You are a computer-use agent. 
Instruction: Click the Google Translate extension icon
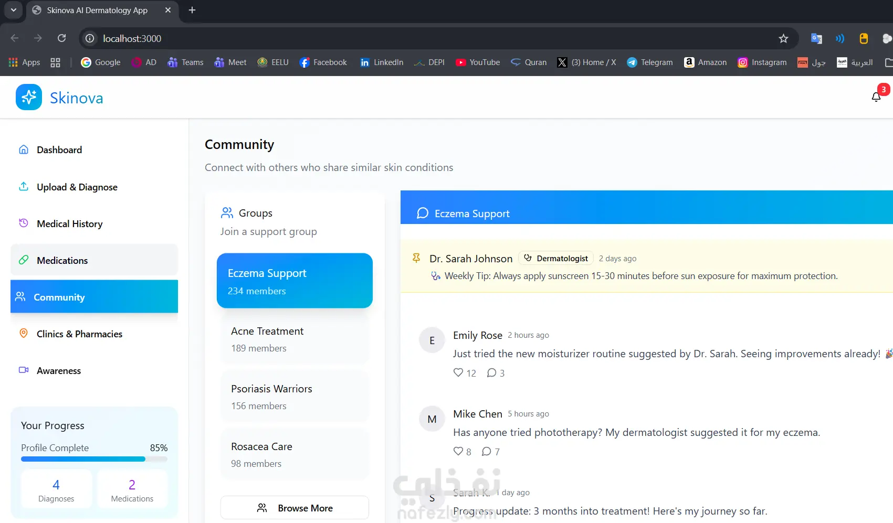(816, 38)
